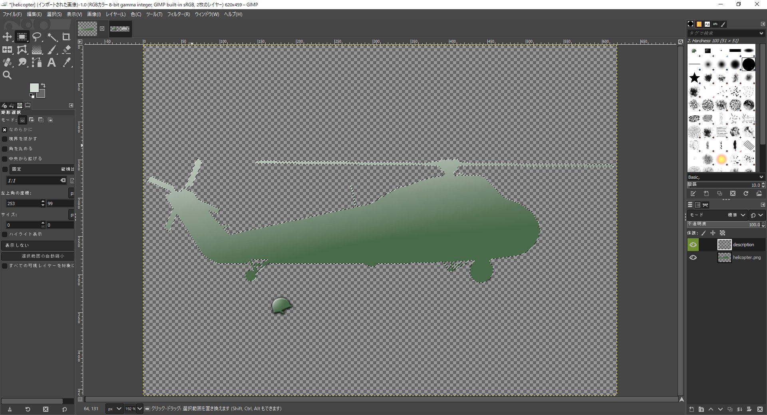Delete the selected layer
The width and height of the screenshot is (767, 415).
point(760,409)
